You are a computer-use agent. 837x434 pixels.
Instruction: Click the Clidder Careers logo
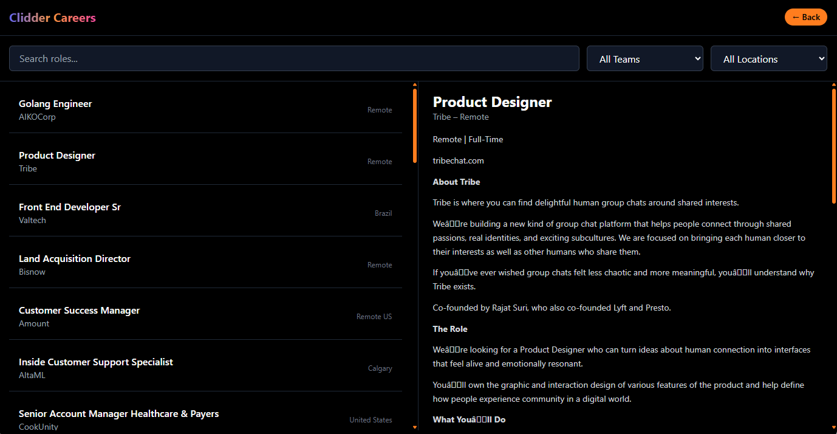tap(52, 18)
